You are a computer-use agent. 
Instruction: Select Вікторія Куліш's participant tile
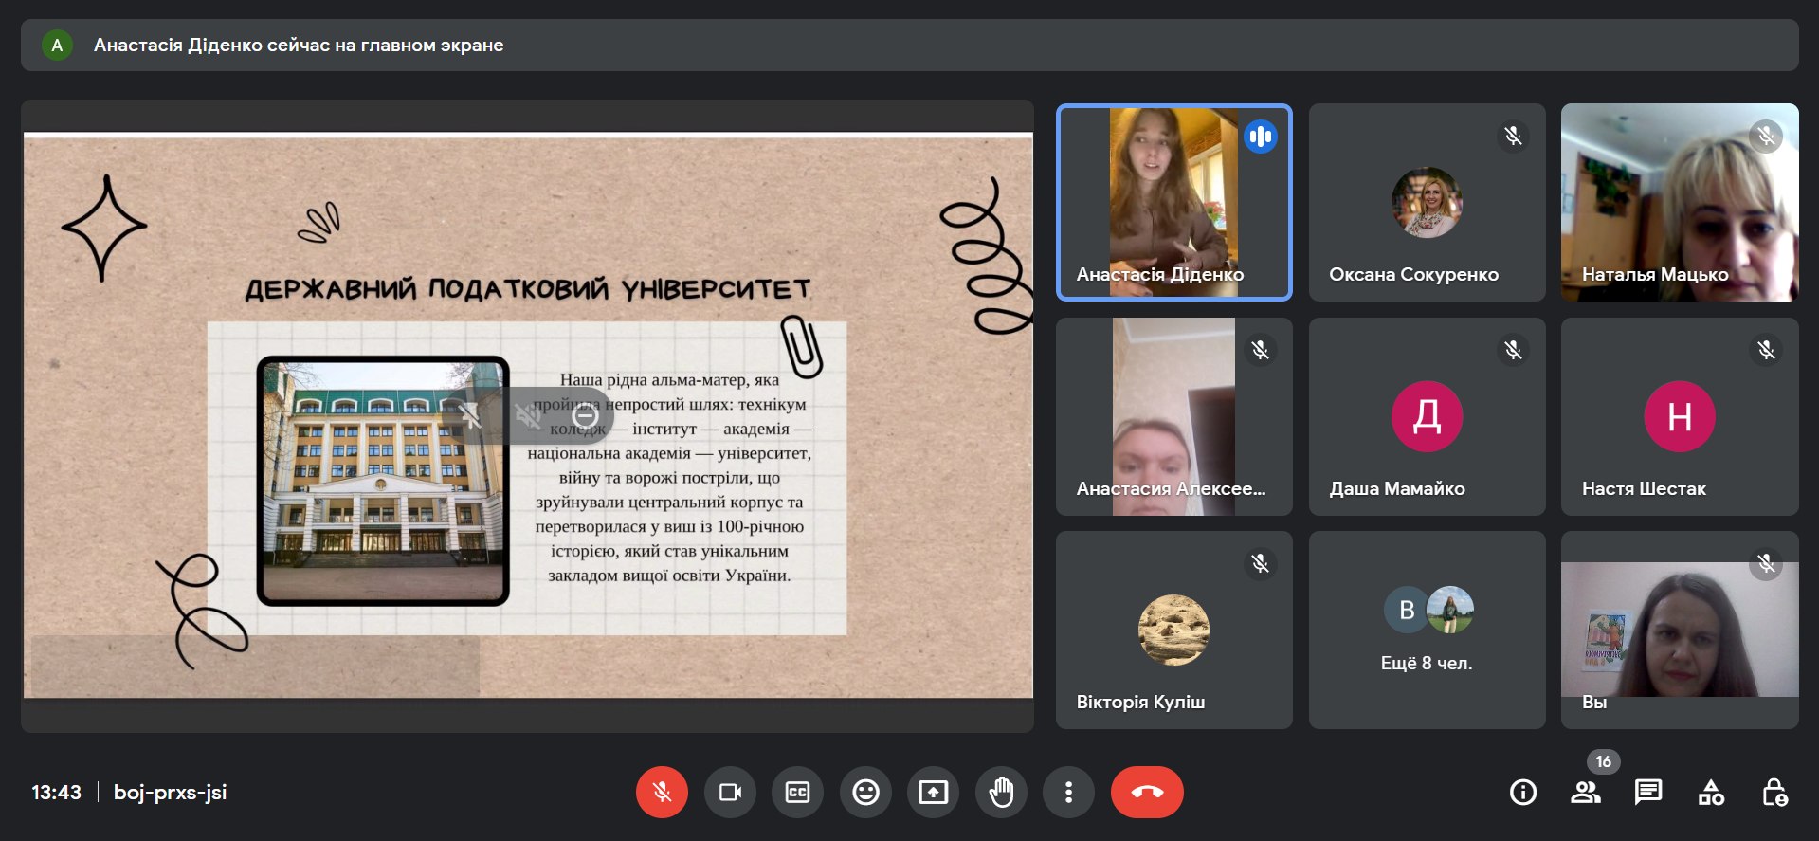[1173, 630]
